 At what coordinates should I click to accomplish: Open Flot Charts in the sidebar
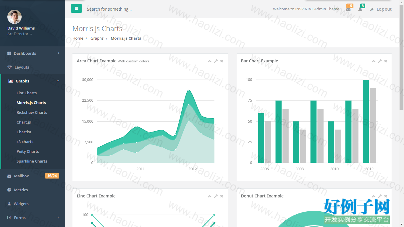[x=27, y=93]
